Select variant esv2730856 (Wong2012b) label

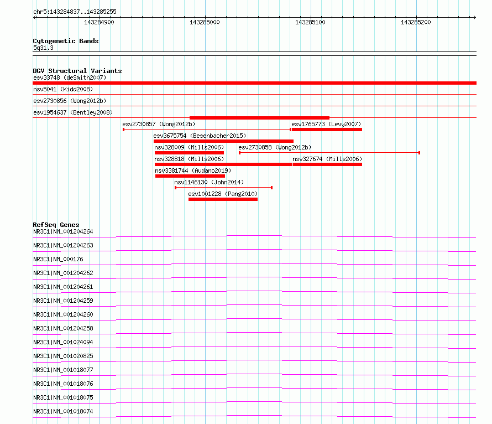pyautogui.click(x=70, y=101)
